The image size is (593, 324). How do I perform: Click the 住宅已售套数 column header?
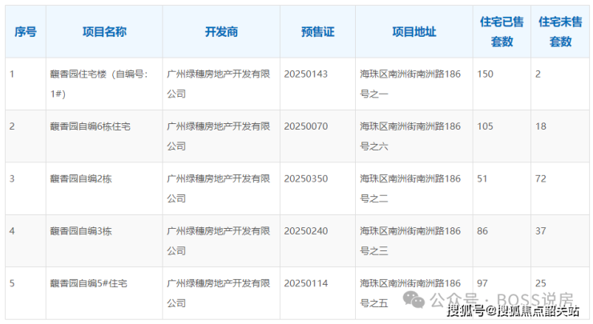[502, 32]
